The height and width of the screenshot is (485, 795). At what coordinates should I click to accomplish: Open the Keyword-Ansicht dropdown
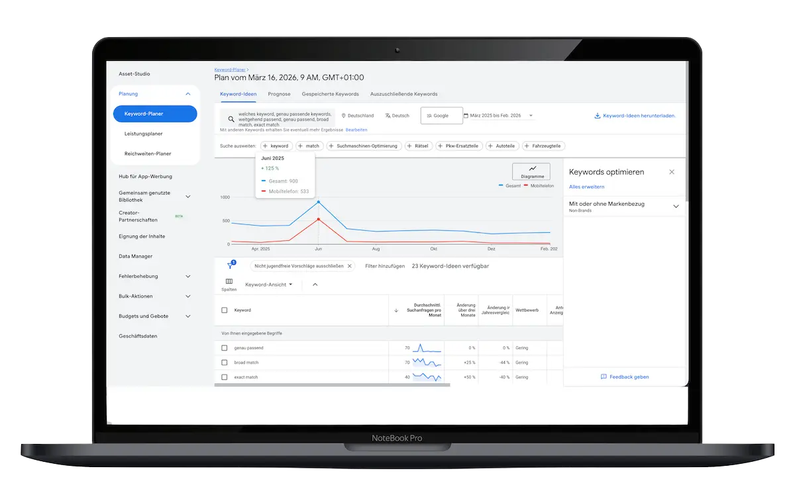click(x=268, y=285)
